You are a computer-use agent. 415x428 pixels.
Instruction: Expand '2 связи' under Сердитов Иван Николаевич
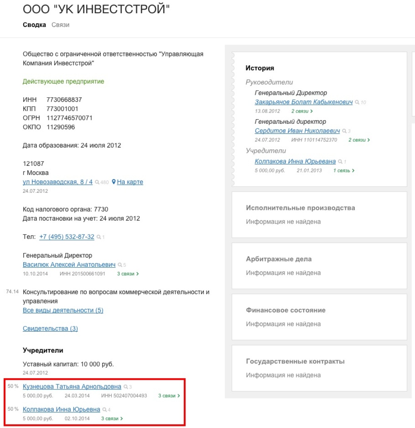359,140
